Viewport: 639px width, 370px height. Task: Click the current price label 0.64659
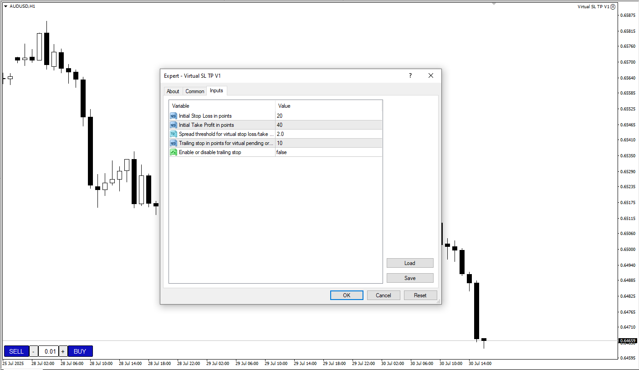[x=628, y=340]
